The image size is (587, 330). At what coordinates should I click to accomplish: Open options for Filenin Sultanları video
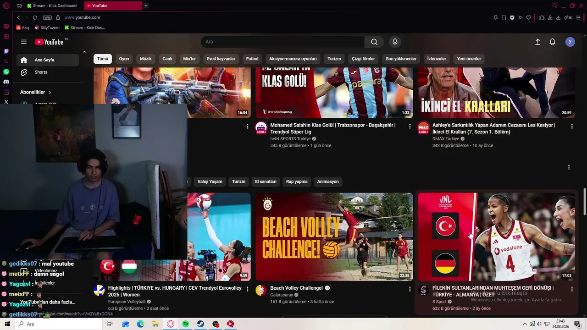tap(572, 289)
